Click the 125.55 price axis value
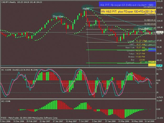Screen dimensions: 164x123 (x=160, y=8)
